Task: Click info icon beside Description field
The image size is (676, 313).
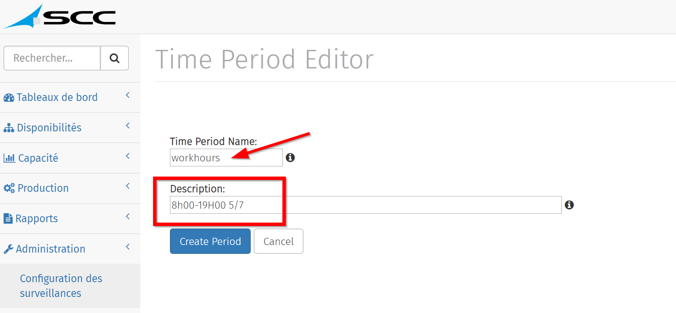Action: coord(569,205)
